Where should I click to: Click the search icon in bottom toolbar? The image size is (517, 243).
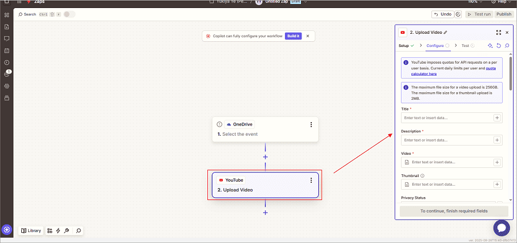pyautogui.click(x=79, y=230)
